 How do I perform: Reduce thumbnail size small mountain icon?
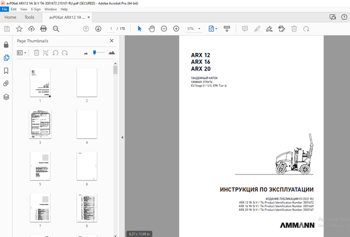point(86,54)
